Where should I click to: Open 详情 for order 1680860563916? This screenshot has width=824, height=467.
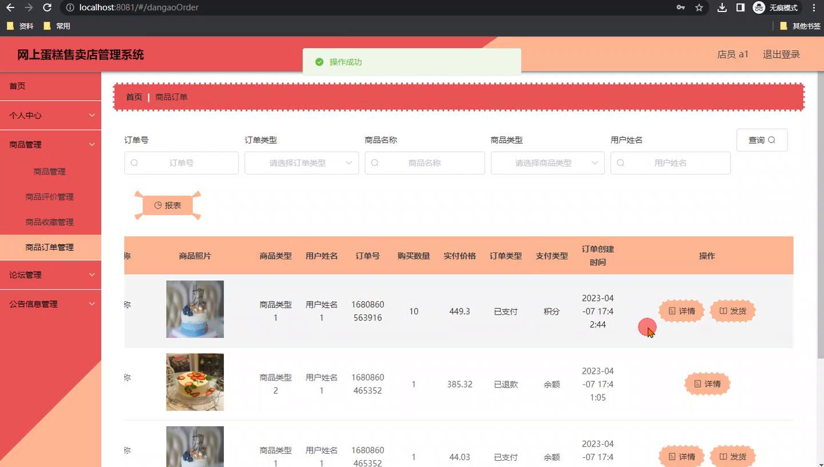681,311
